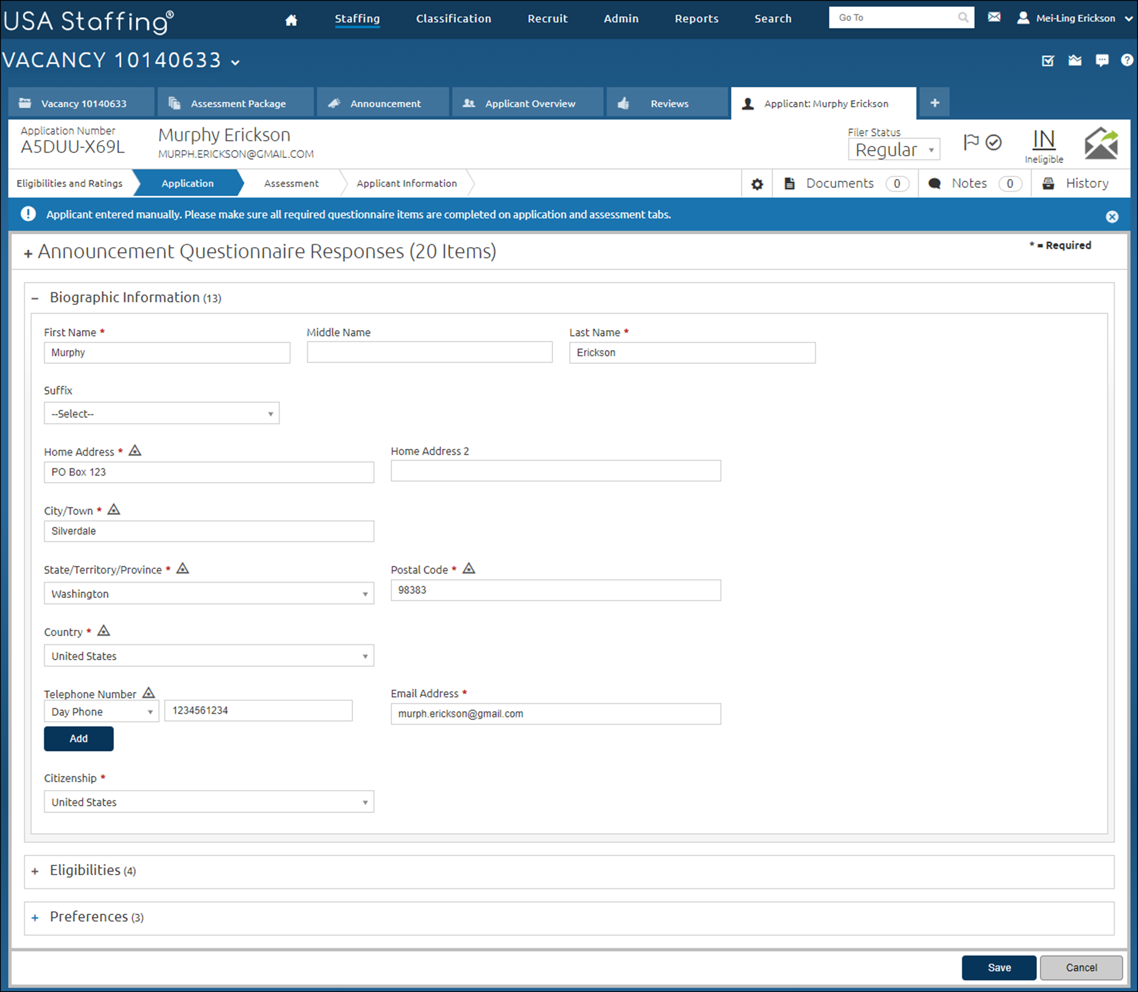Click the gear settings icon
The width and height of the screenshot is (1138, 992).
757,184
